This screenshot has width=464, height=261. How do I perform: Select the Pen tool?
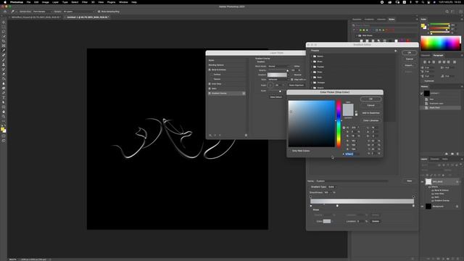(x=4, y=93)
